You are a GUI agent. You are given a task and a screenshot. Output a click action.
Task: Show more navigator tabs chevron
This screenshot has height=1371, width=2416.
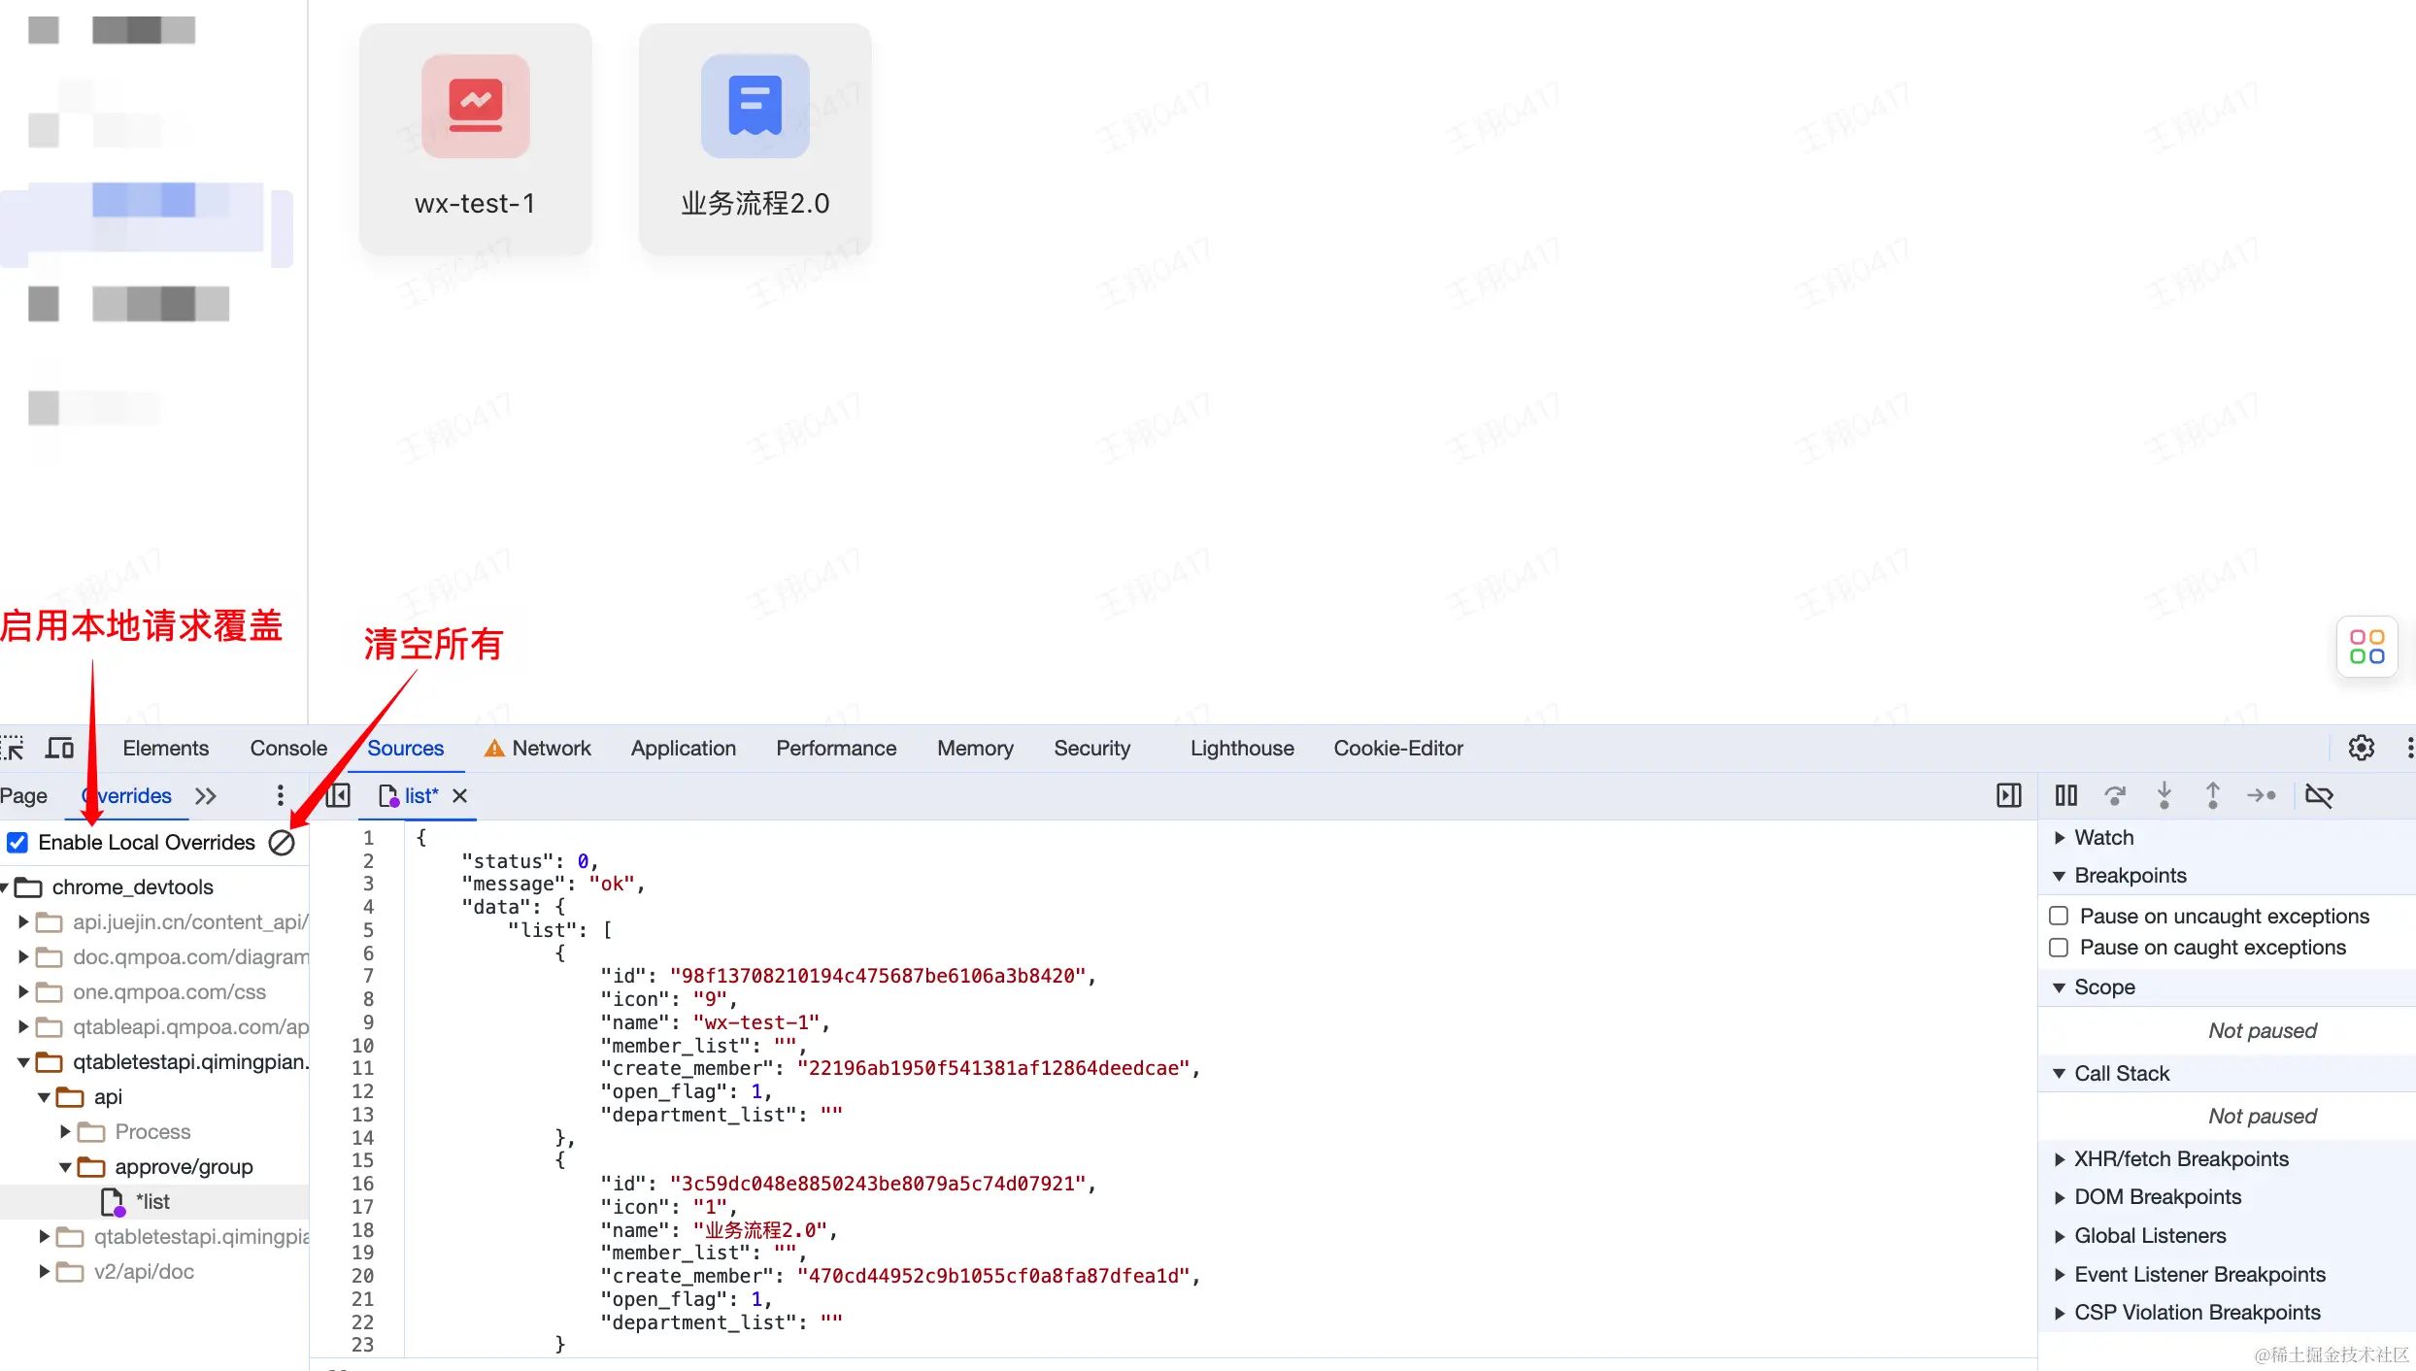tap(205, 796)
